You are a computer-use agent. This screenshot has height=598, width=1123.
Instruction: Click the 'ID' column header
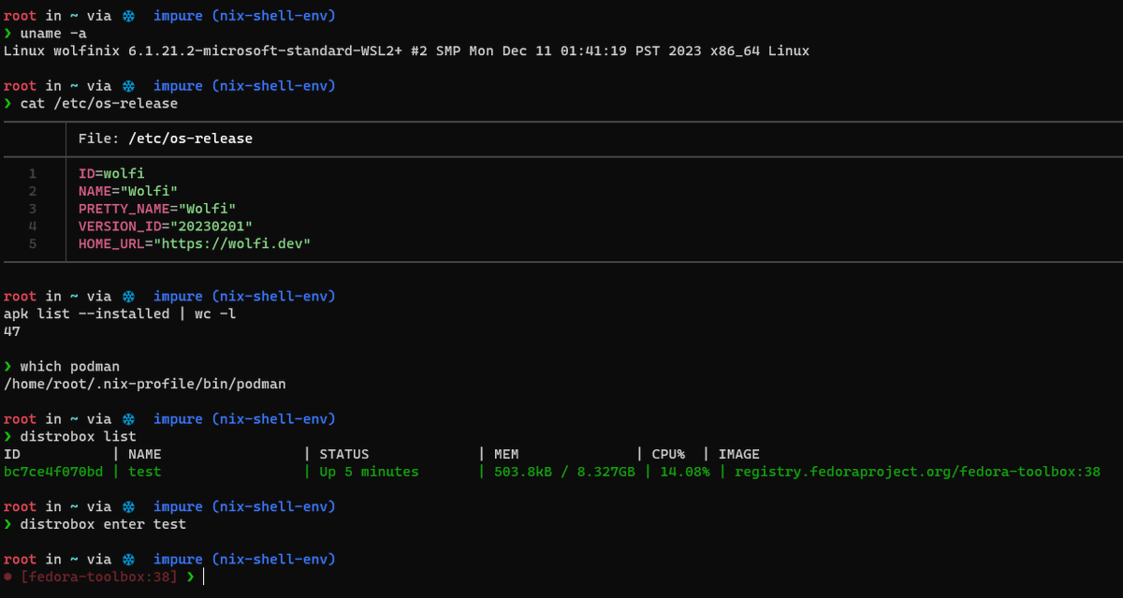12,454
